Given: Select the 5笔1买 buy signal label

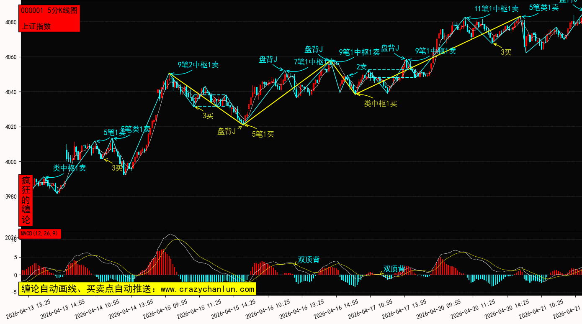Looking at the screenshot, I should point(263,134).
